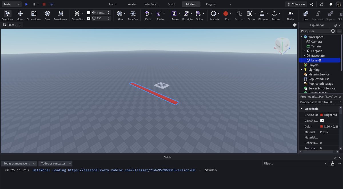
Task: Clear the Saída output with broom icon
Action: pos(332,164)
